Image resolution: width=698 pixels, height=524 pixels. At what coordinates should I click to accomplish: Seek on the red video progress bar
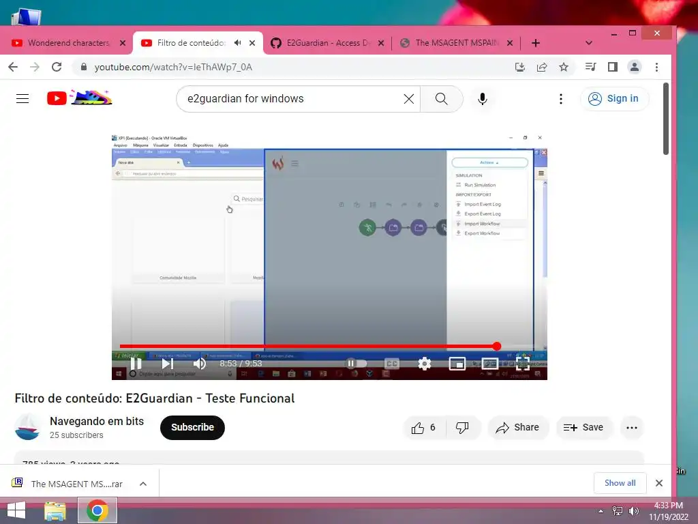pos(308,346)
